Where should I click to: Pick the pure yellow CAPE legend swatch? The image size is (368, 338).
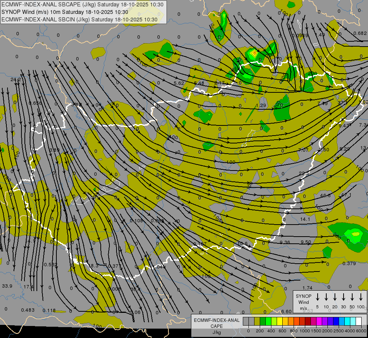(280, 321)
